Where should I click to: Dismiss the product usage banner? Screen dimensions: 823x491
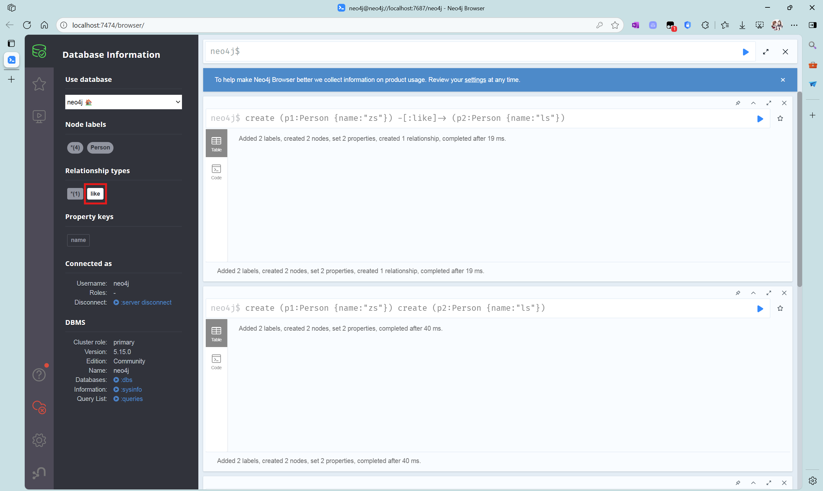pos(783,80)
